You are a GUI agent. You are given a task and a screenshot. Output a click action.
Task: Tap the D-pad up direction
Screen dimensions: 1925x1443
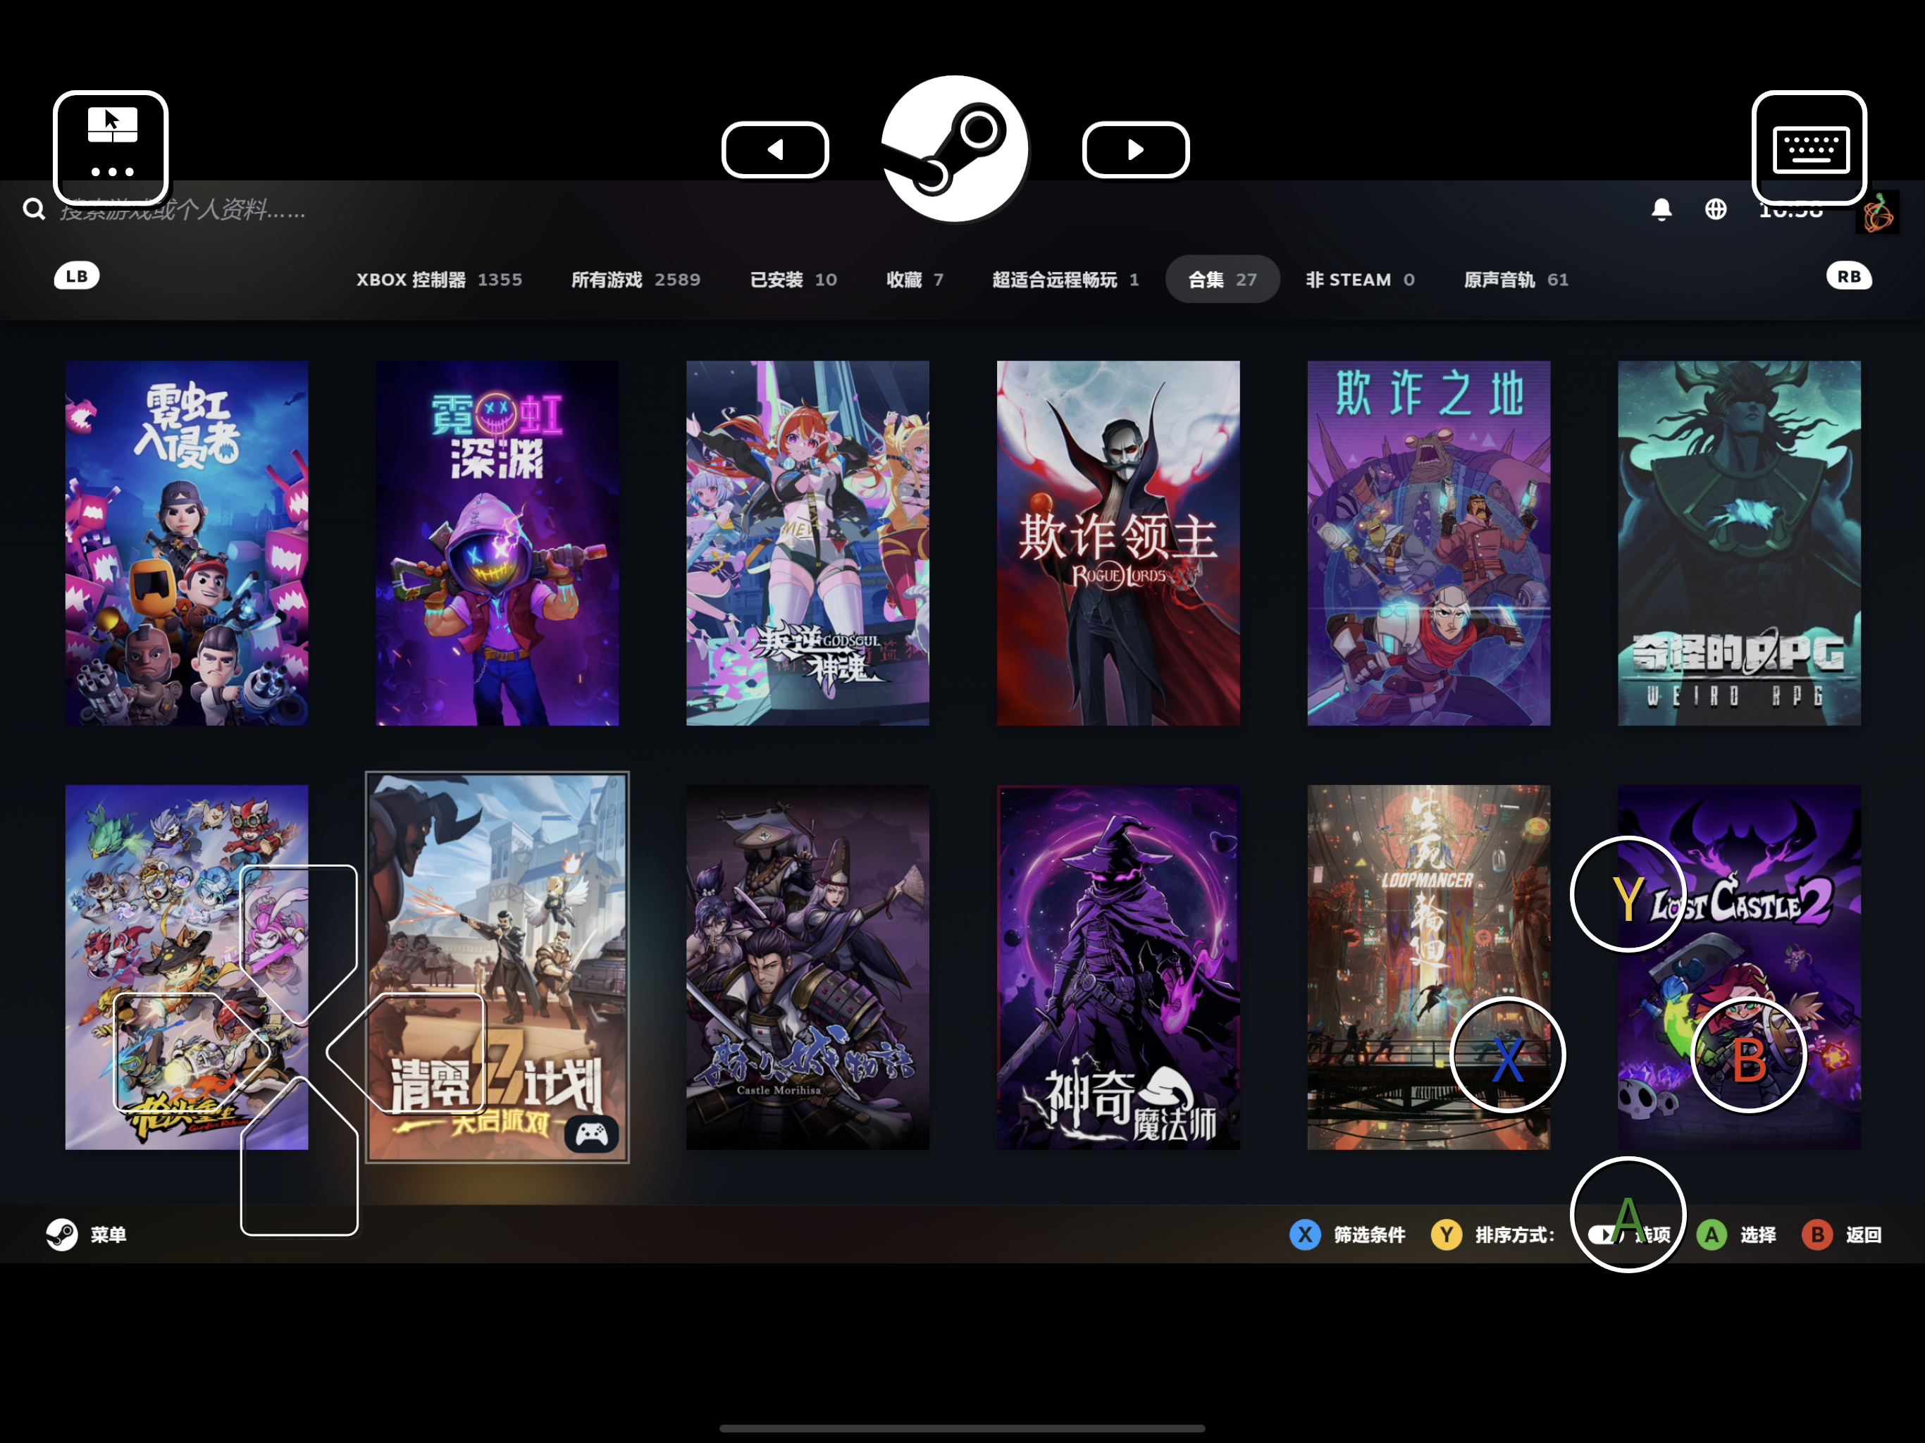[299, 943]
